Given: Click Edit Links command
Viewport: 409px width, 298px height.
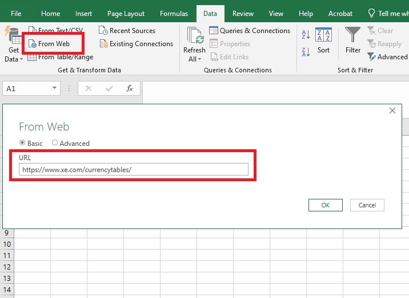Looking at the screenshot, I should 229,57.
